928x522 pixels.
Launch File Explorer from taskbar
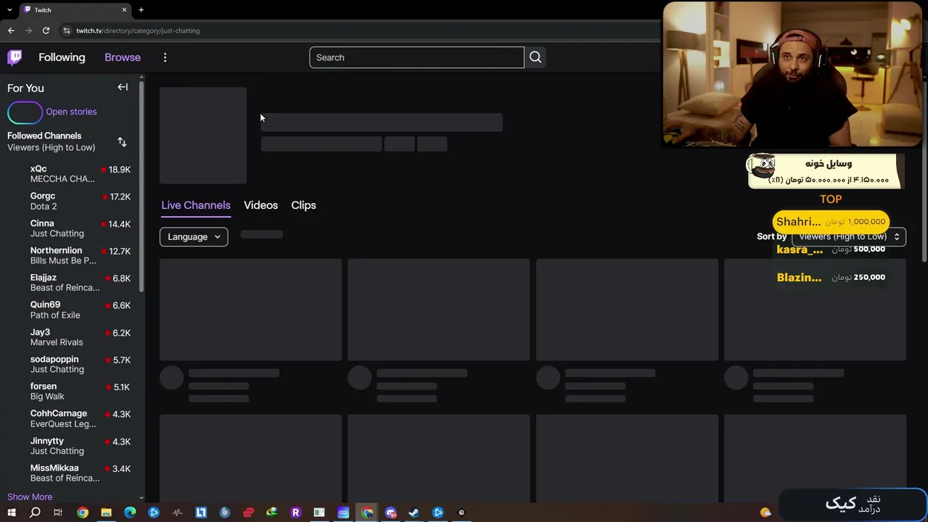[106, 513]
